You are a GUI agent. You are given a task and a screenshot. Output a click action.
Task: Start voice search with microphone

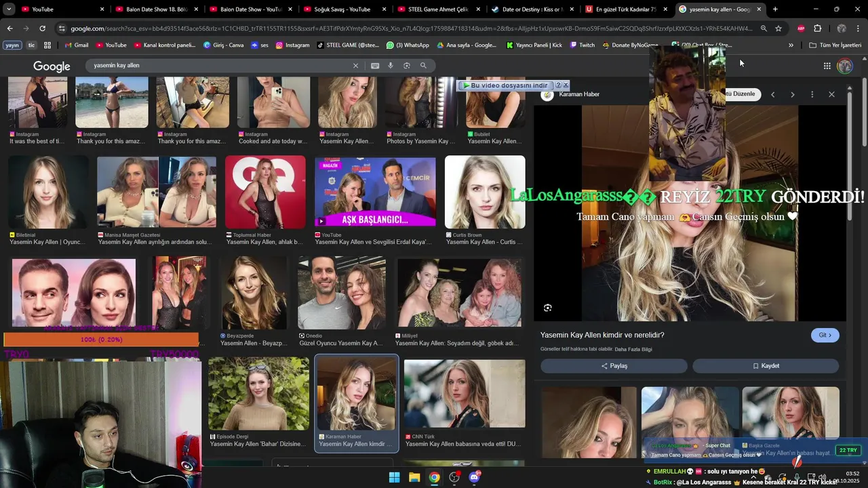tap(391, 66)
